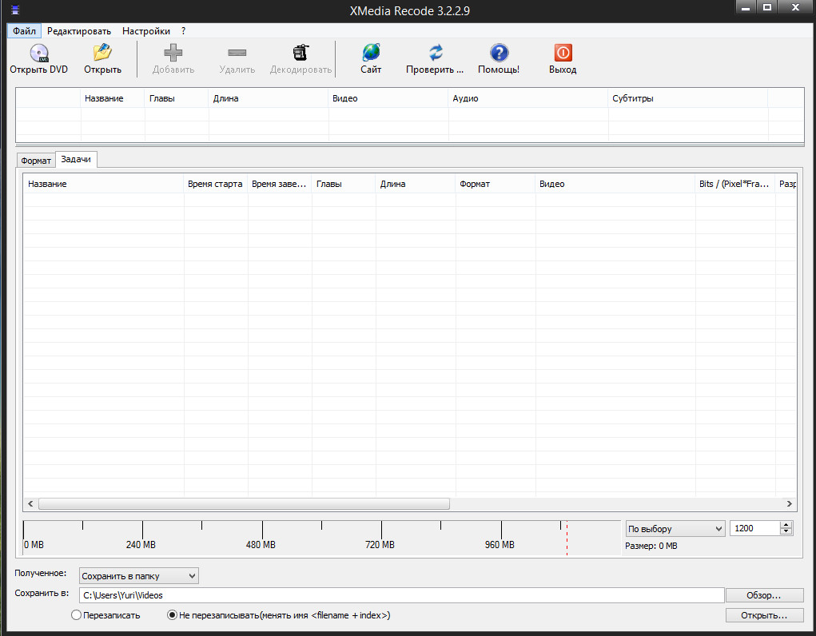Screen dimensions: 816x636
Task: Click the horizontal scrollbar thumb in tasks list
Action: coord(244,504)
